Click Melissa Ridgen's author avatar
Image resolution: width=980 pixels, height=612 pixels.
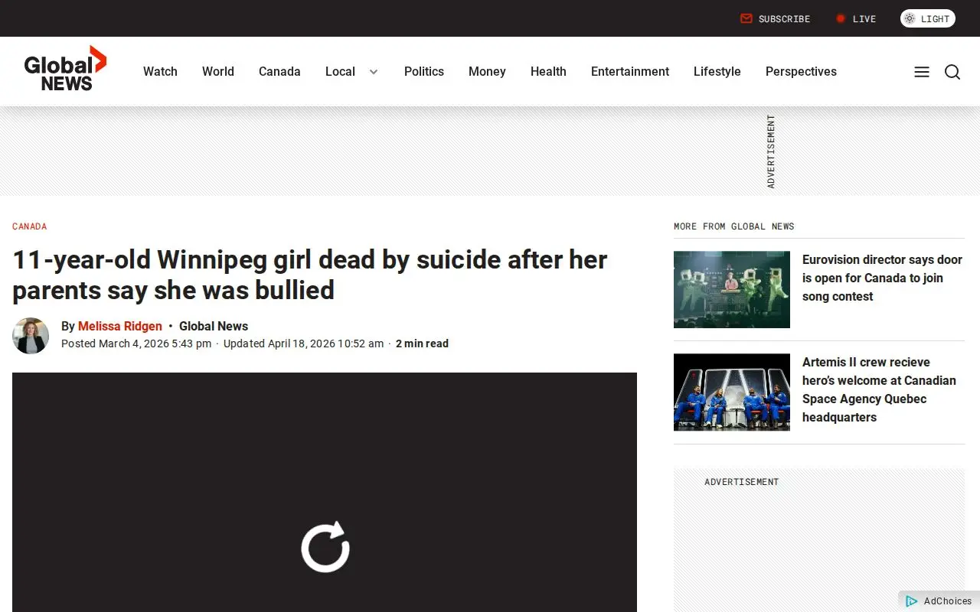tap(31, 336)
